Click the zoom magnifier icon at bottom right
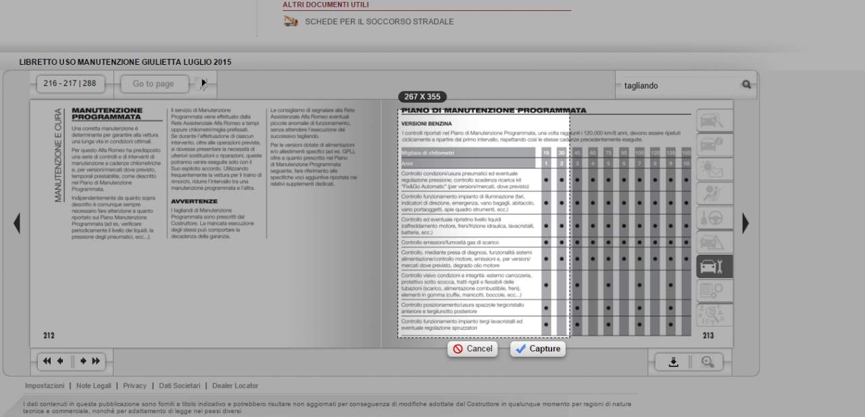Image resolution: width=865 pixels, height=417 pixels. coord(708,362)
